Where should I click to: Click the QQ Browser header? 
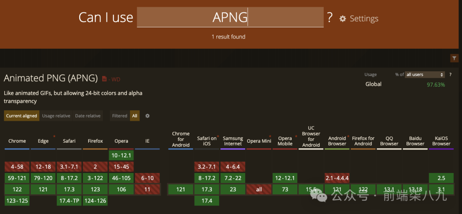coord(389,141)
